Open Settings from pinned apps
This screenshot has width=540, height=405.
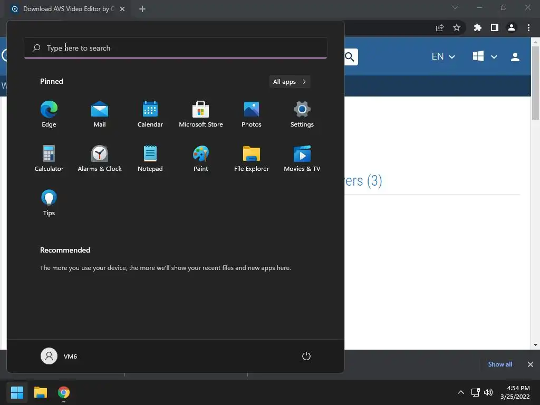(302, 114)
